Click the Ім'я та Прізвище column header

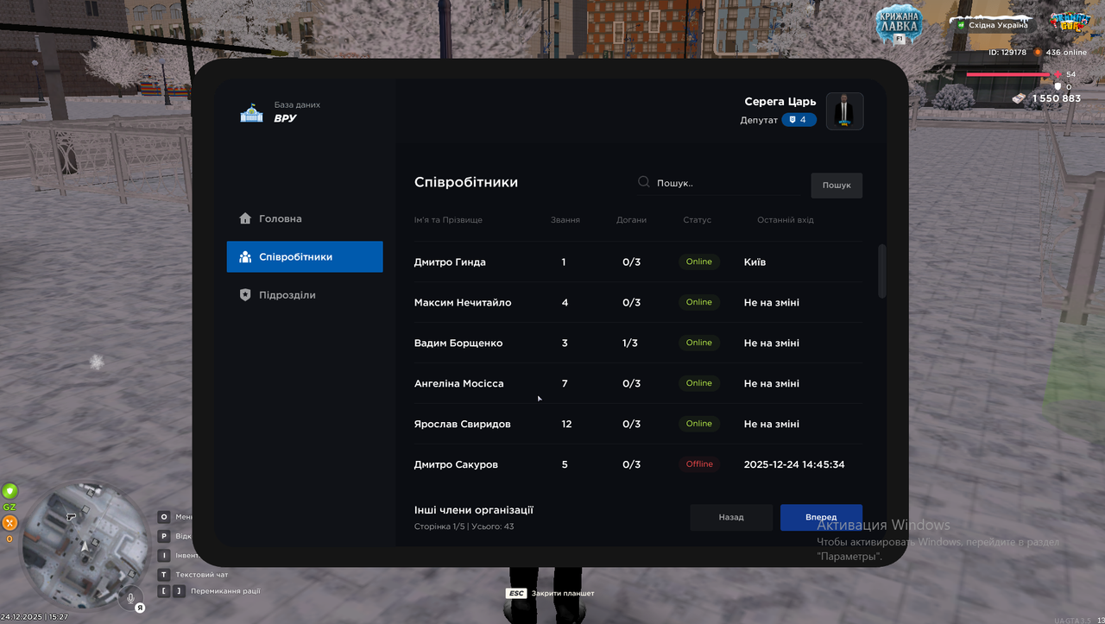[x=448, y=220]
